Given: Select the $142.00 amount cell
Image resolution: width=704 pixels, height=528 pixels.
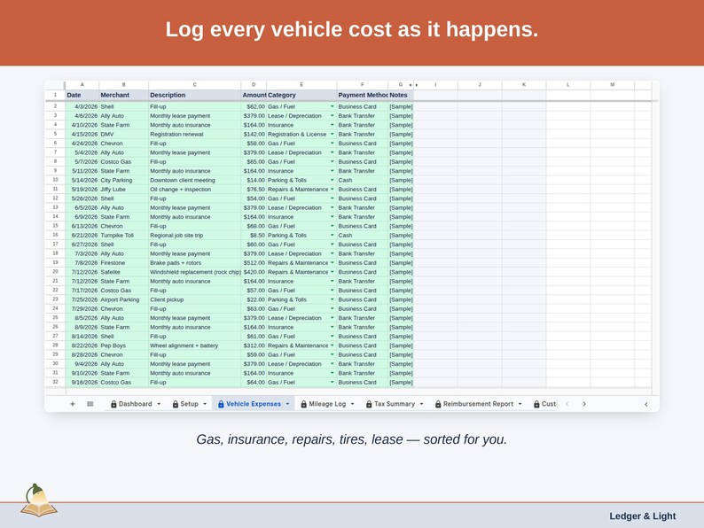Looking at the screenshot, I should click(254, 134).
